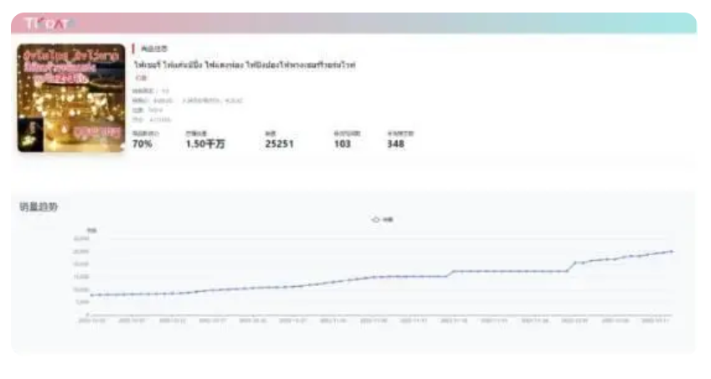Click the small red tag under title
This screenshot has width=711, height=379.
(141, 78)
